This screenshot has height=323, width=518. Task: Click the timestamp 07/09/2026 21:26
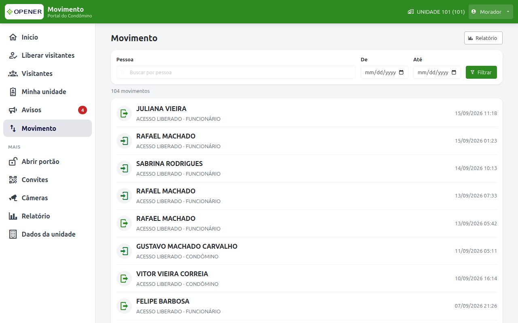[476, 306]
